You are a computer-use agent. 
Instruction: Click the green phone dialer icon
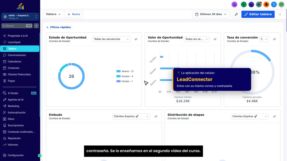pos(244,4)
